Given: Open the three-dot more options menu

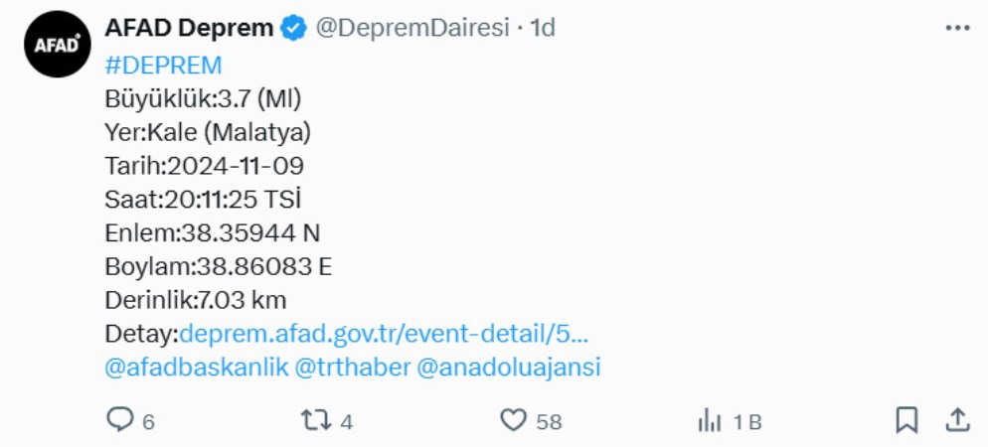Looking at the screenshot, I should 956,29.
